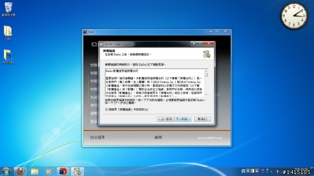314x176 pixels.
Task: Minimize the QNAP Finder Installer dialog
Action: pyautogui.click(x=194, y=44)
